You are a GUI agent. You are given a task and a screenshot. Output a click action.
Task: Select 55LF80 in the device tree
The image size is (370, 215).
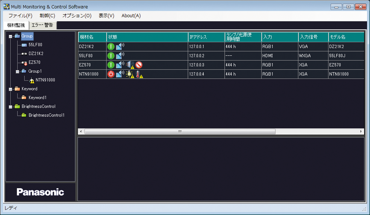tap(35, 45)
